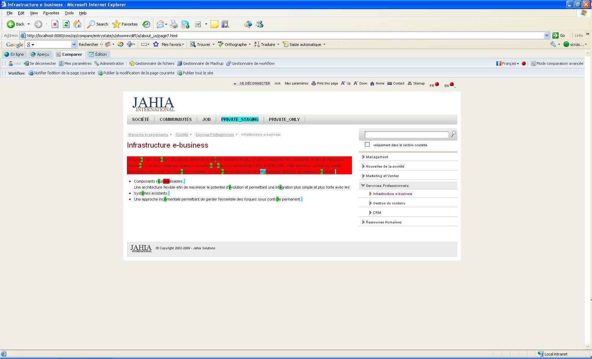This screenshot has width=592, height=359.
Task: Increase font size with A Up
Action: coord(346,83)
